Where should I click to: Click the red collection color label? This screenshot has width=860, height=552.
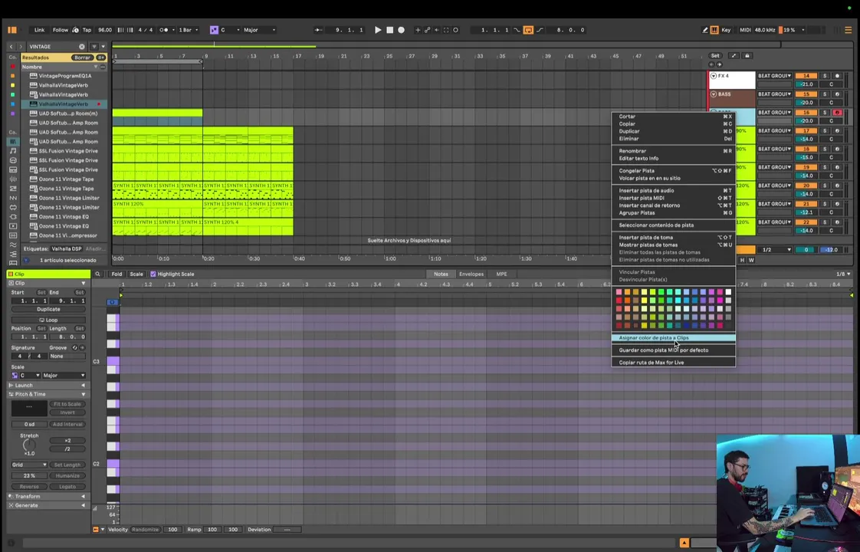coord(12,67)
